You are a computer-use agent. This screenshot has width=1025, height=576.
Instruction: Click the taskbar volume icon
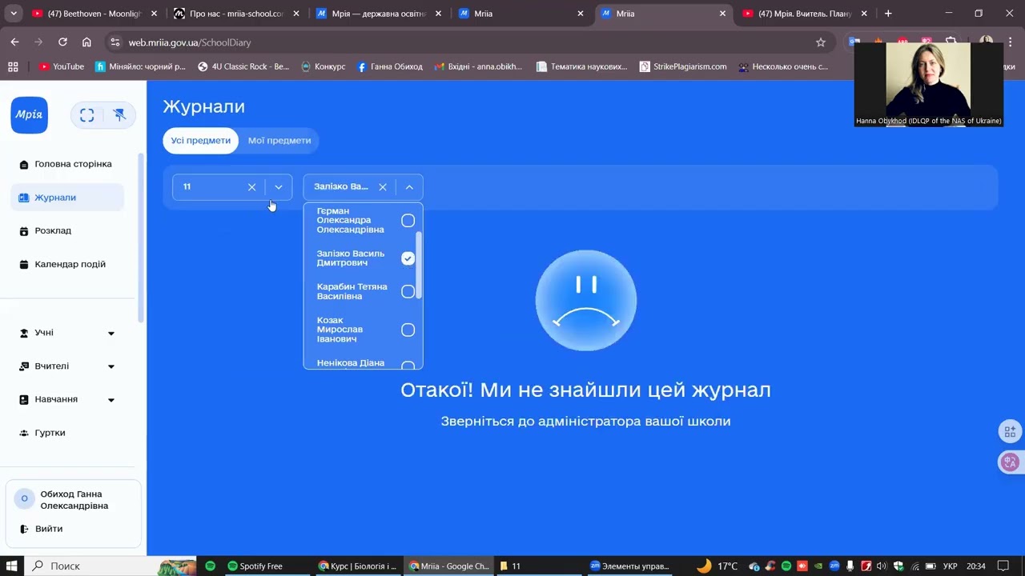pyautogui.click(x=882, y=566)
